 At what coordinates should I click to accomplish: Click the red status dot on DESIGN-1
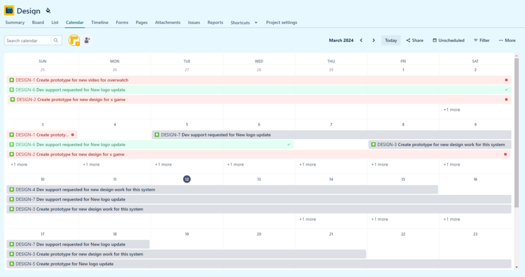coord(506,80)
